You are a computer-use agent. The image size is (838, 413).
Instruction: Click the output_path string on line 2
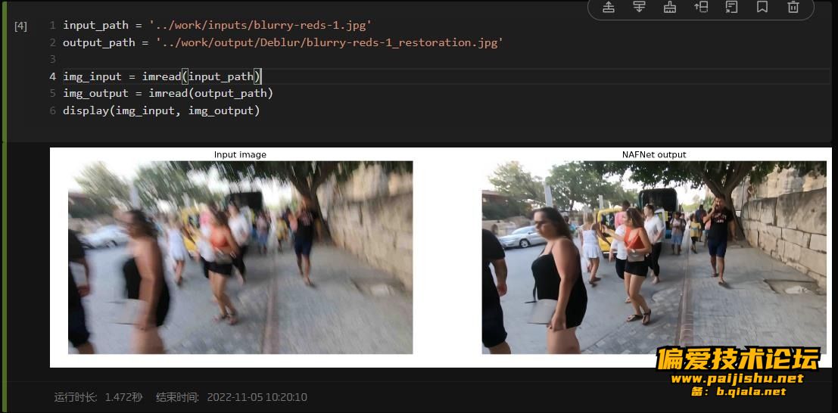pos(329,42)
